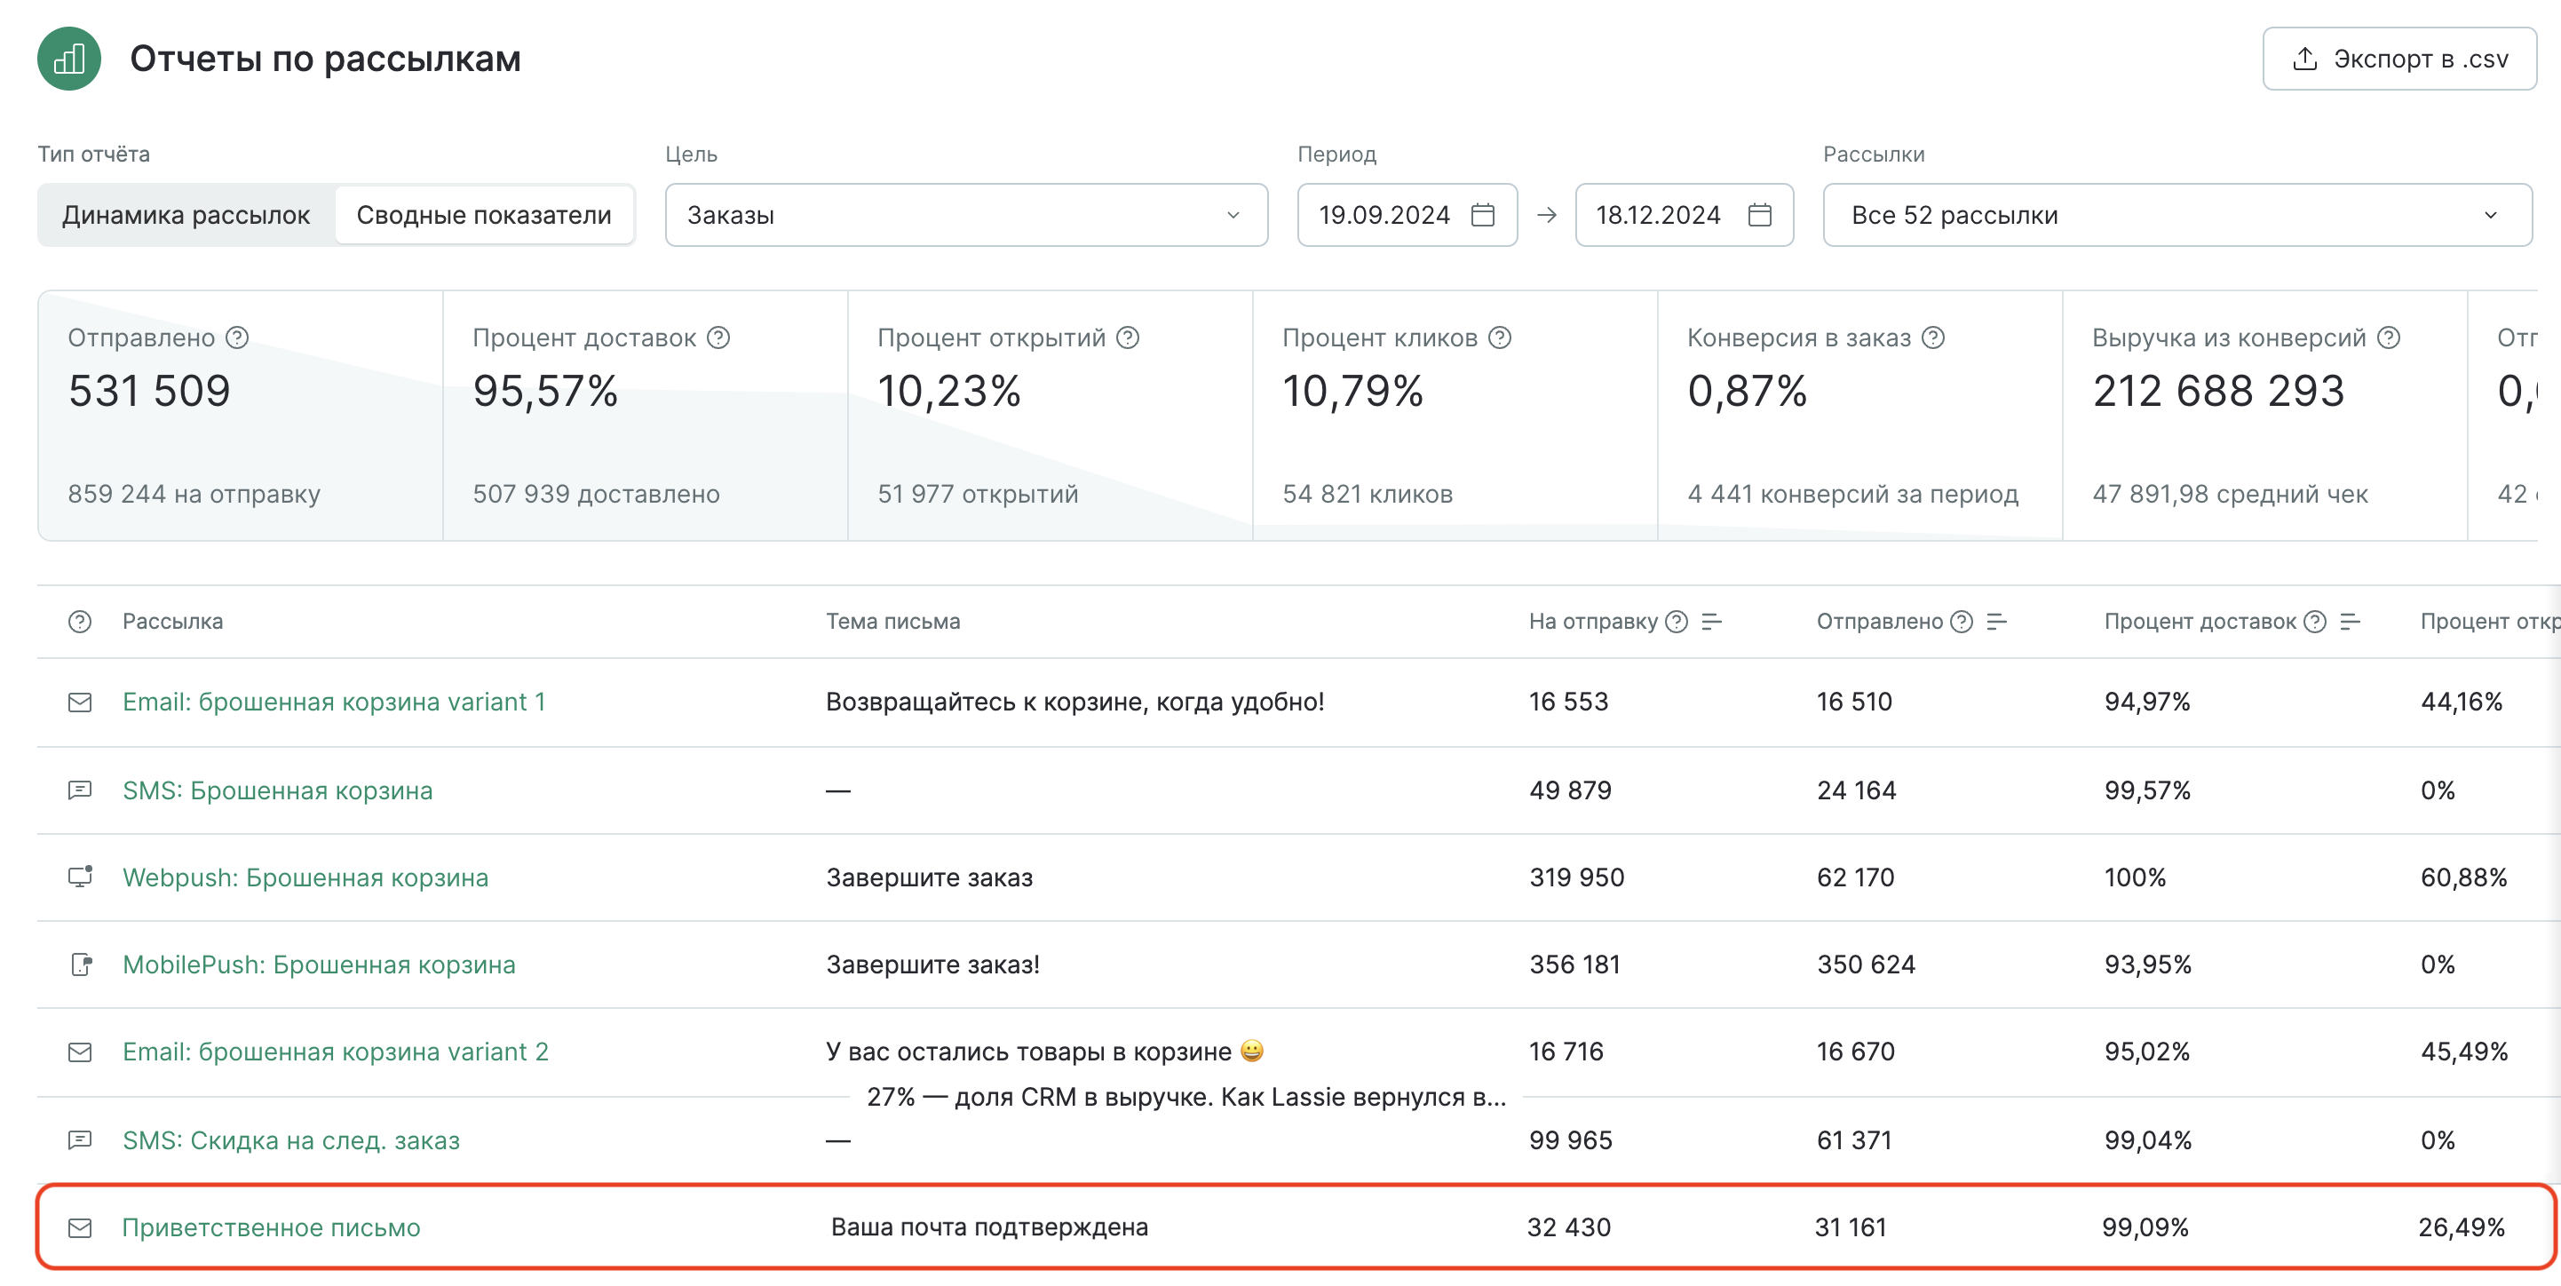Show help for the Отправлено card

236,338
